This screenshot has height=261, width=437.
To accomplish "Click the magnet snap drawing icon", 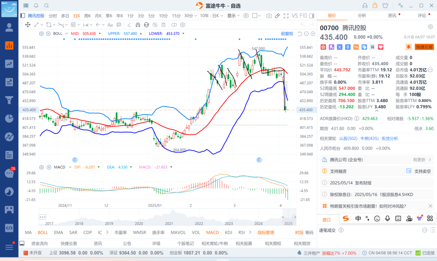I will point(138,25).
